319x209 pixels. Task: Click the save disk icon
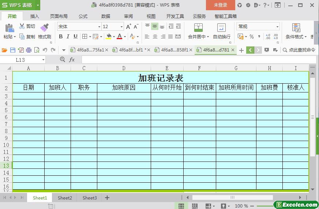12,50
